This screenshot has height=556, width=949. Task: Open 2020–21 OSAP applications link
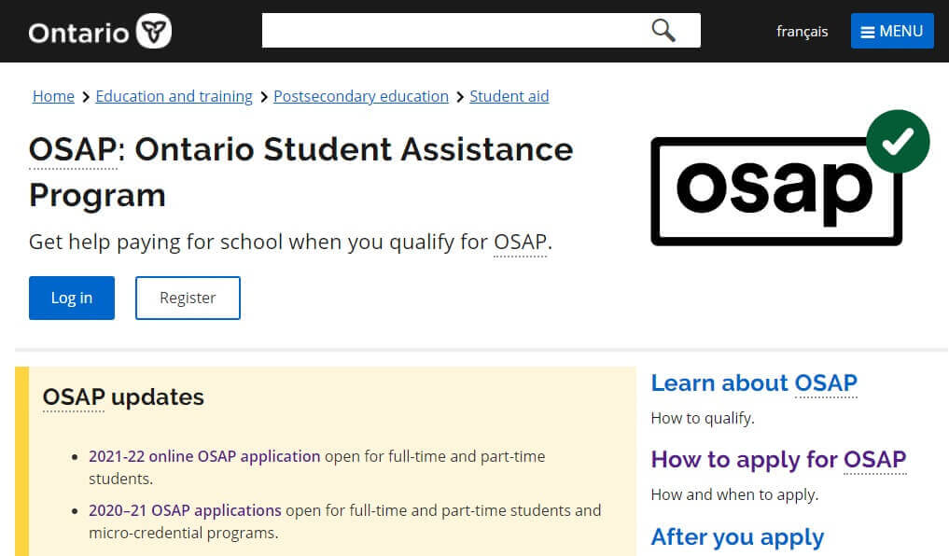185,510
